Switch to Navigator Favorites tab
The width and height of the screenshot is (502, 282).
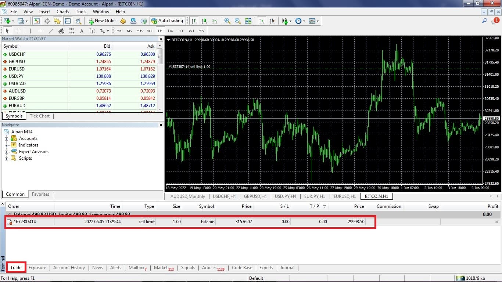click(40, 194)
